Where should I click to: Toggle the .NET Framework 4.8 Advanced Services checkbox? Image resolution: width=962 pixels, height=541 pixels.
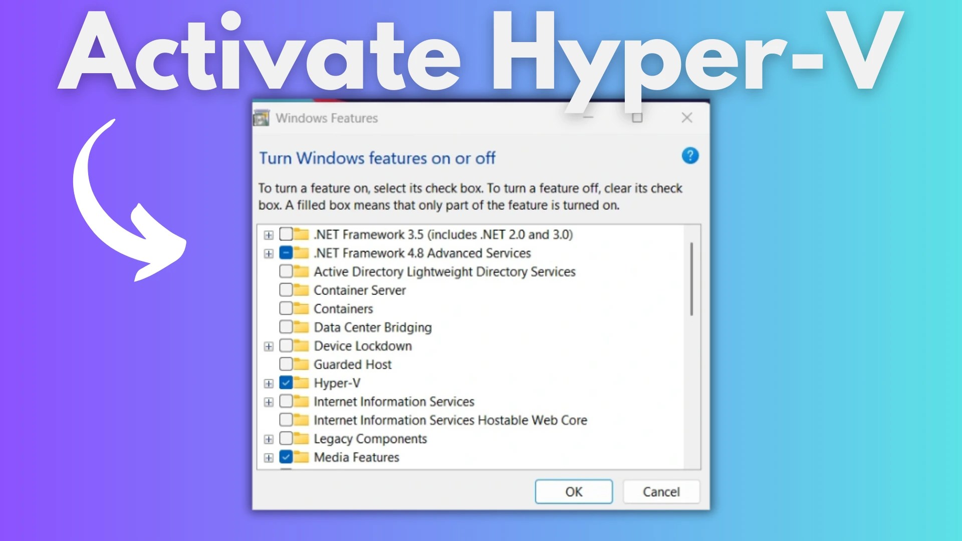pyautogui.click(x=286, y=253)
